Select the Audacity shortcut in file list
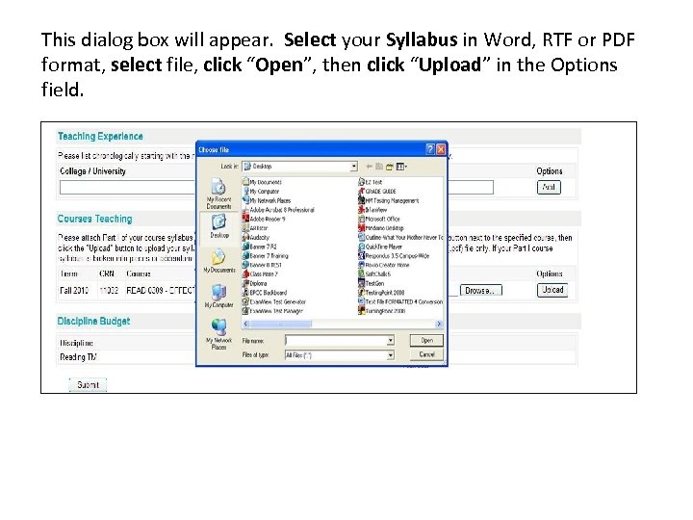 (x=256, y=238)
